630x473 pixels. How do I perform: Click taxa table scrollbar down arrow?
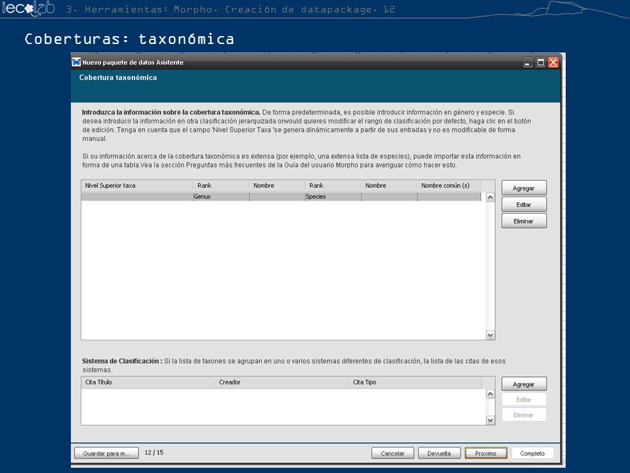click(490, 335)
